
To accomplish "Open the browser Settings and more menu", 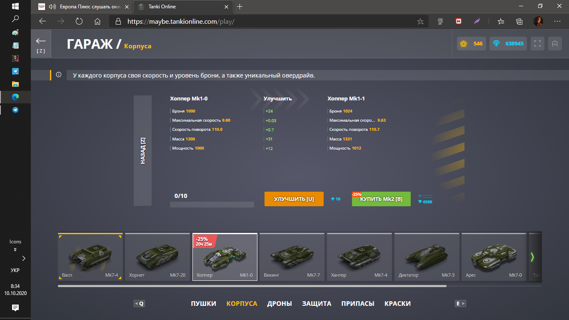I will click(x=557, y=21).
